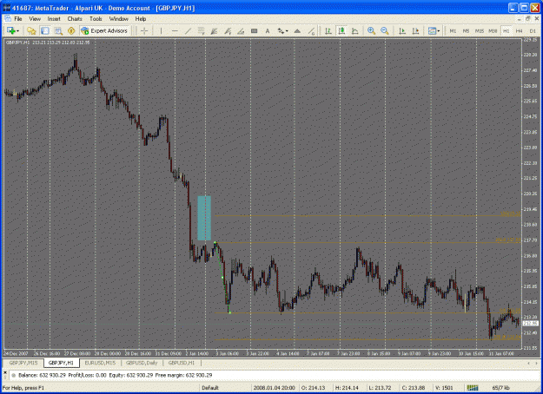Click the MDI document icon beside File
Viewport: 543px width, 394px height.
8,19
